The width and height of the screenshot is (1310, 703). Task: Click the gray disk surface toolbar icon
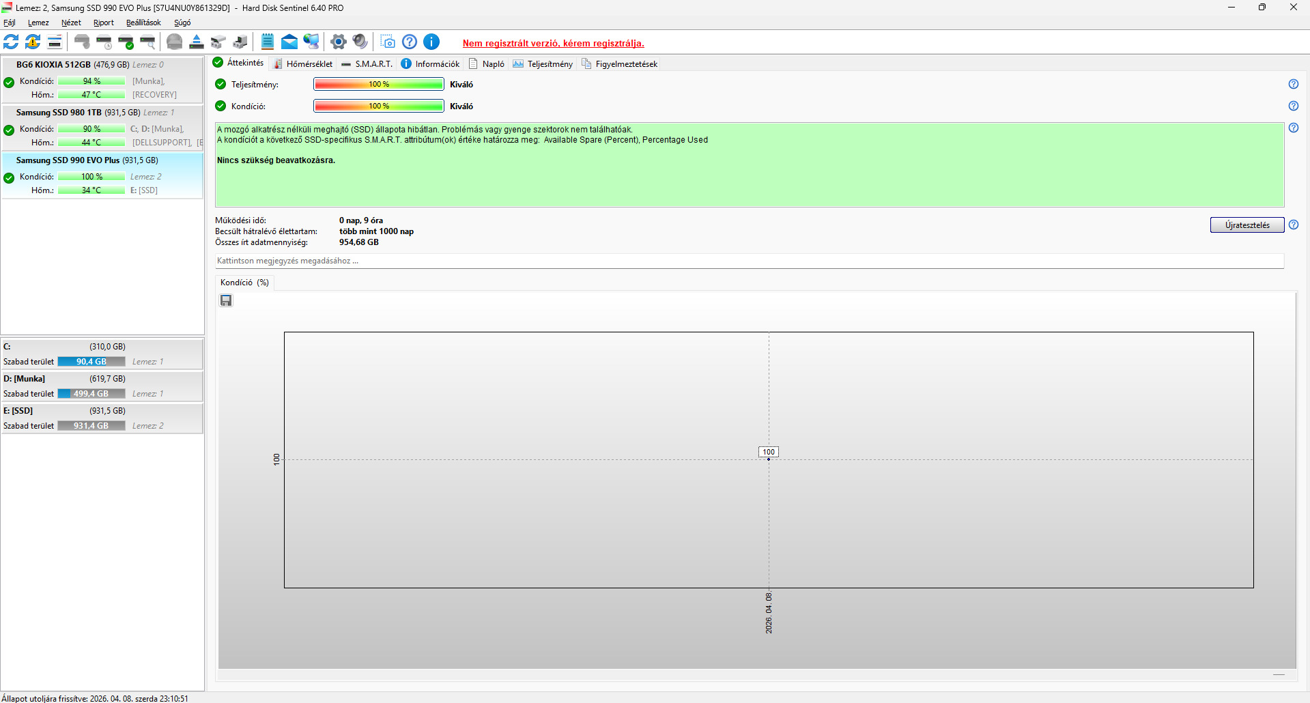pos(175,42)
